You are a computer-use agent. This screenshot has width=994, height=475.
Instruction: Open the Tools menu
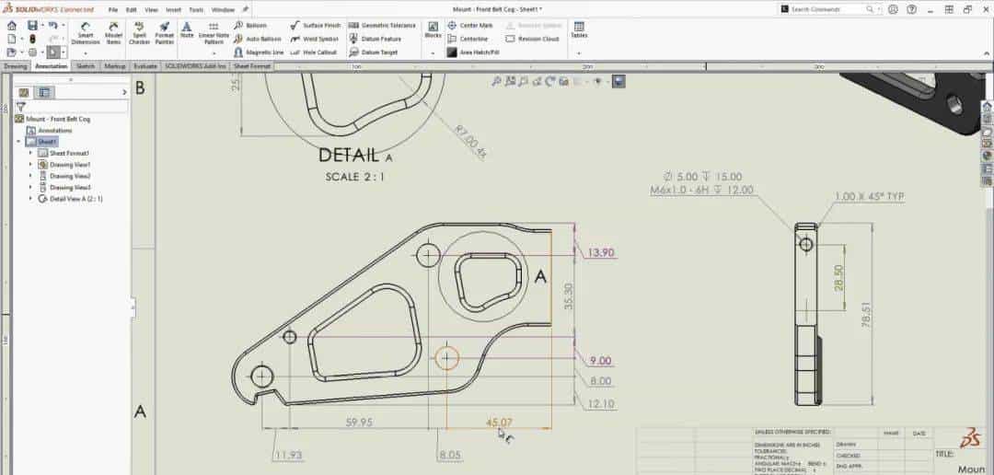pyautogui.click(x=196, y=9)
